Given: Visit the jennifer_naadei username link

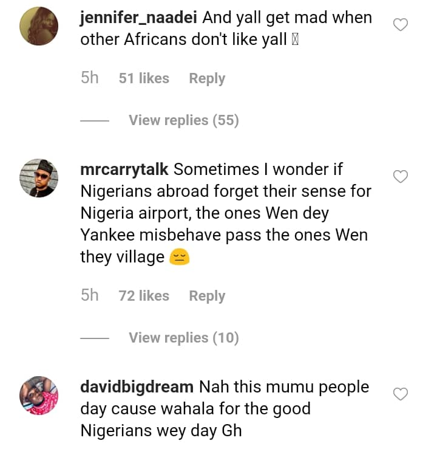Looking at the screenshot, I should tap(139, 18).
